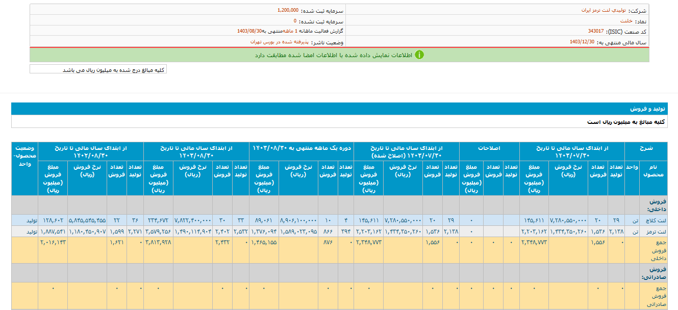This screenshot has height=310, width=678.
Task: Click the green info icon in the banner
Action: 419,55
